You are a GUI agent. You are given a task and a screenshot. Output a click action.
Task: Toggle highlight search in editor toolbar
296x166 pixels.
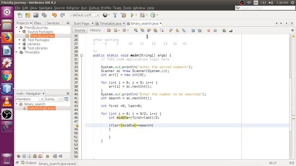[155, 30]
